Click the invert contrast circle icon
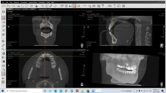Screen dimensions: 166x93 point(3,53)
